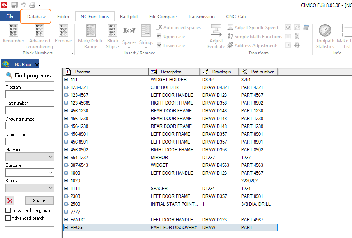The image size is (352, 238).
Task: Open the Block Numbers dialog launcher
Action: pyautogui.click(x=72, y=53)
